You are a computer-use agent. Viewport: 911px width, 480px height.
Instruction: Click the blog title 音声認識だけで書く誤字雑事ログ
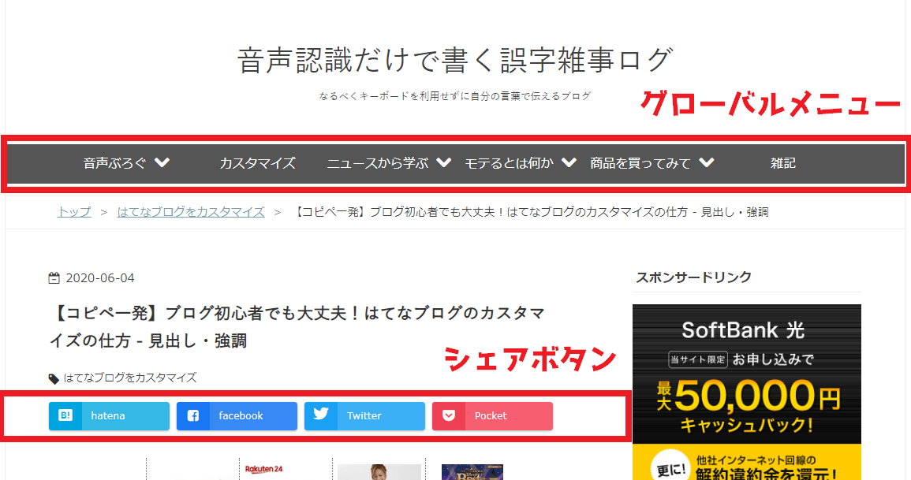tap(456, 60)
